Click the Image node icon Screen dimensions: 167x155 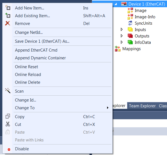pyautogui.click(x=130, y=10)
